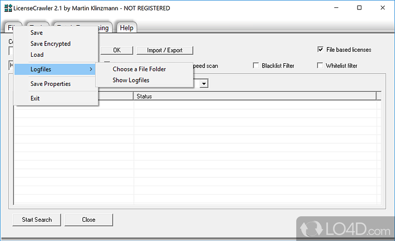
Task: Choose Save Encrypted menu entry
Action: tap(50, 43)
